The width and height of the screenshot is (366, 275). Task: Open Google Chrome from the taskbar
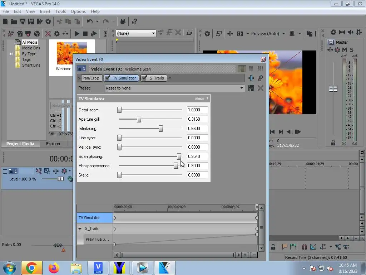[32, 268]
